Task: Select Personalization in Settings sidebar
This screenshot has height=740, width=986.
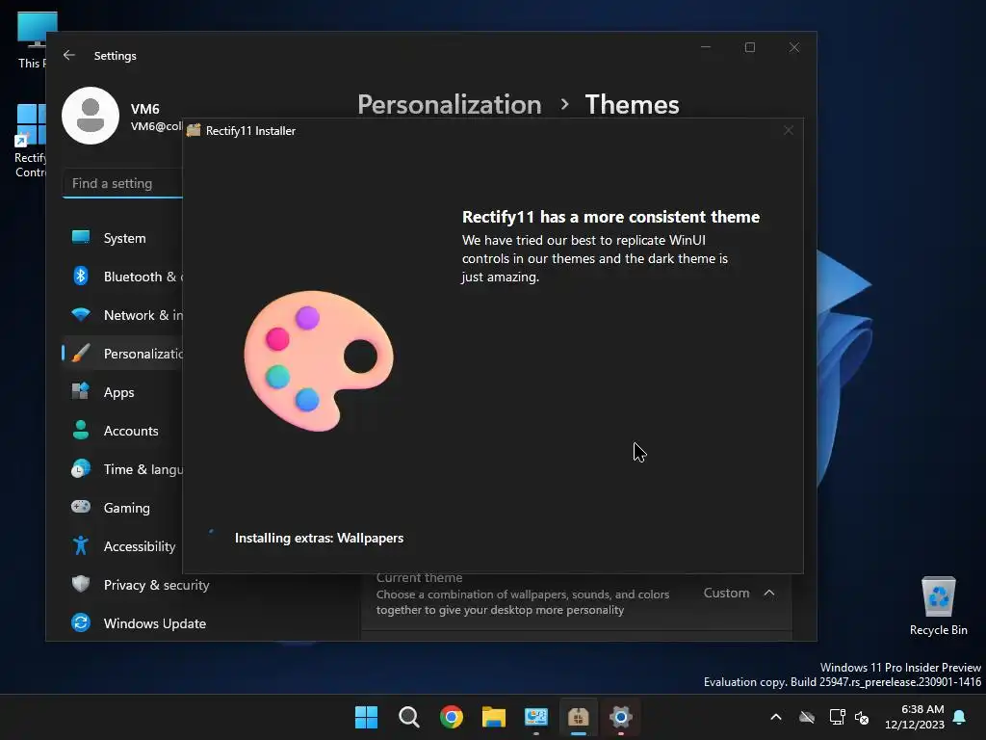Action: 122,354
